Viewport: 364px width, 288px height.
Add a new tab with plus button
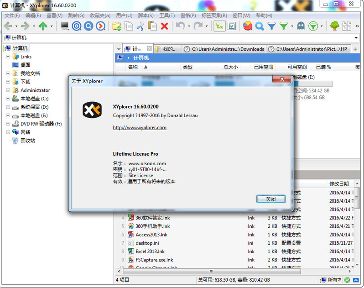coord(355,49)
